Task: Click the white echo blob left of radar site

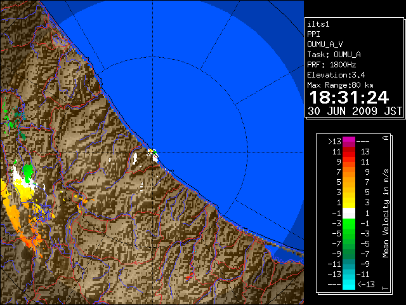Action: [x=135, y=158]
